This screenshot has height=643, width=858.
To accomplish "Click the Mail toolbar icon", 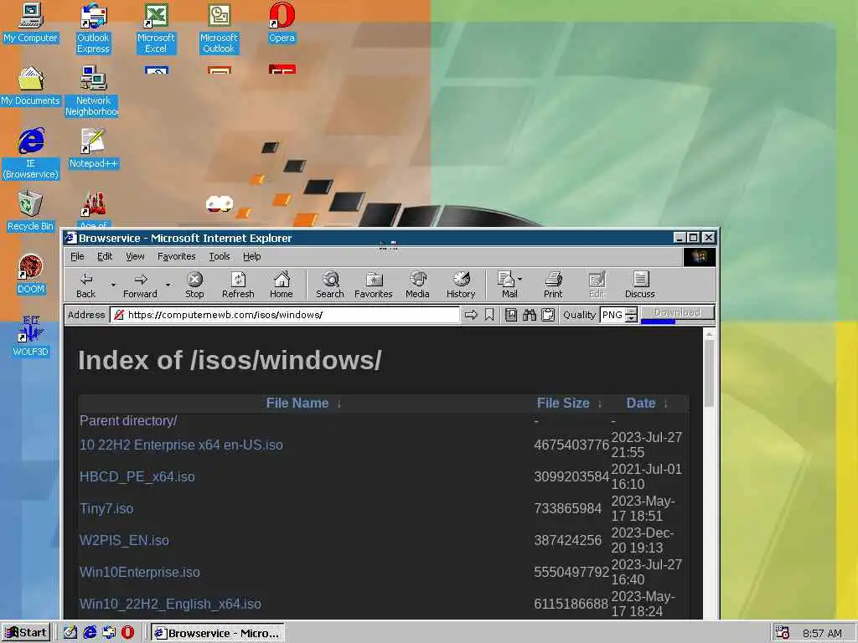I will pos(507,285).
